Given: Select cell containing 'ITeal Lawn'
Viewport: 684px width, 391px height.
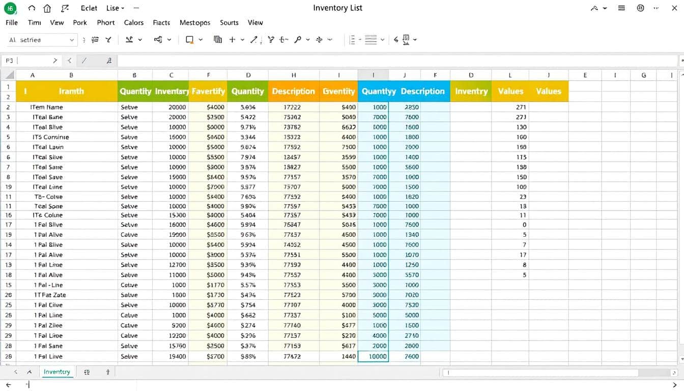Looking at the screenshot, I should (67, 147).
